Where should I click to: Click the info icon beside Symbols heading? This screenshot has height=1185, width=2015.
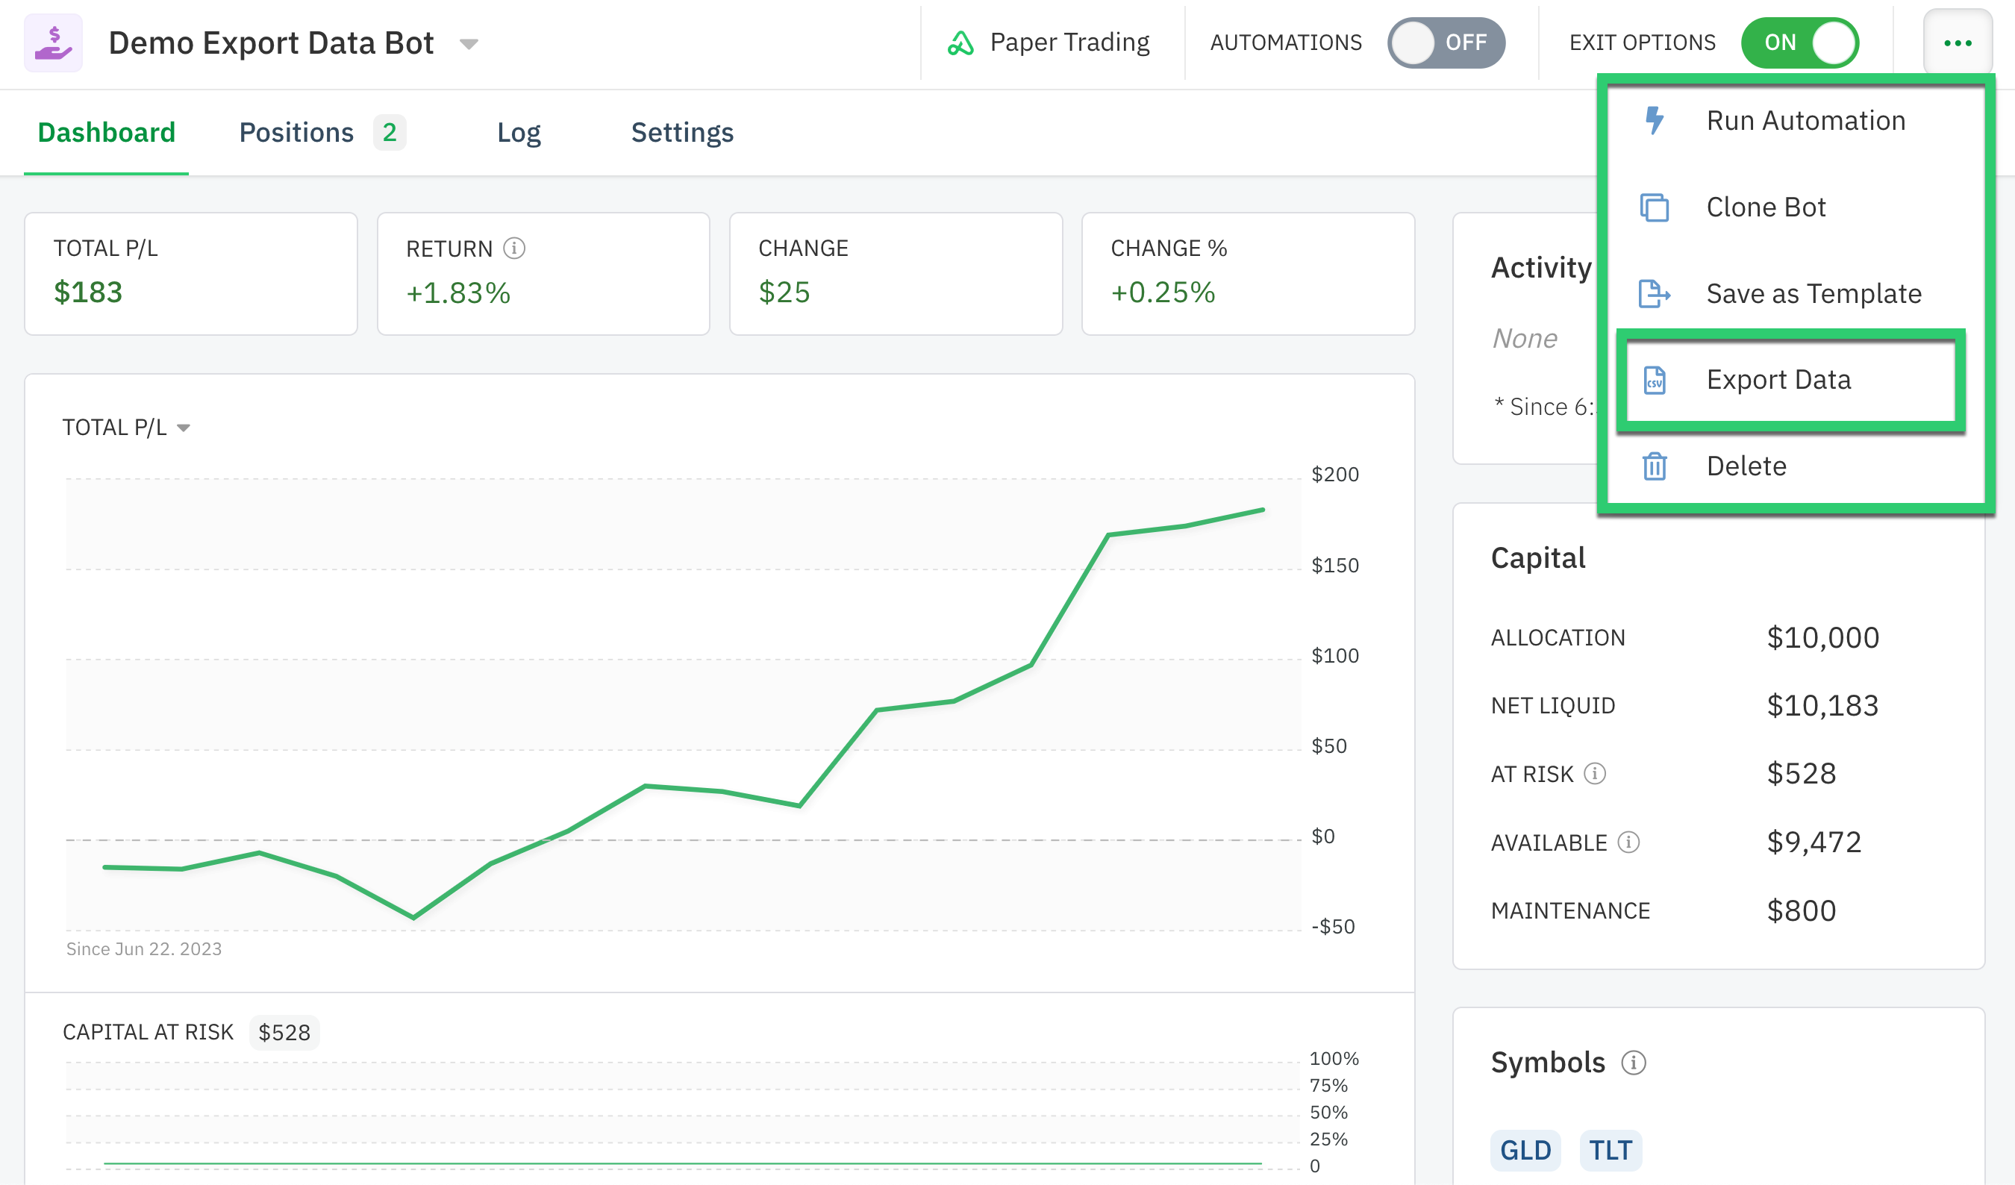(1633, 1063)
